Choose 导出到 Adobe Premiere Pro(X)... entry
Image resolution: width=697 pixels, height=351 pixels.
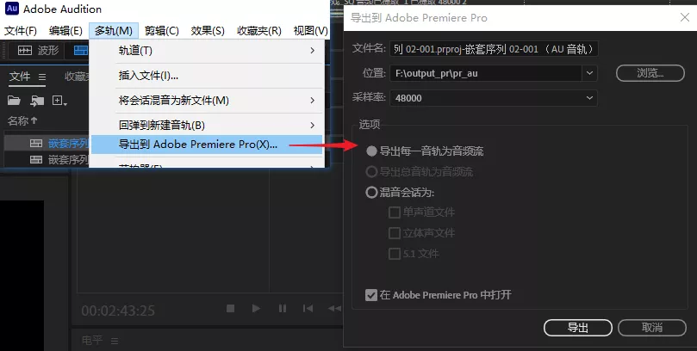(x=207, y=145)
